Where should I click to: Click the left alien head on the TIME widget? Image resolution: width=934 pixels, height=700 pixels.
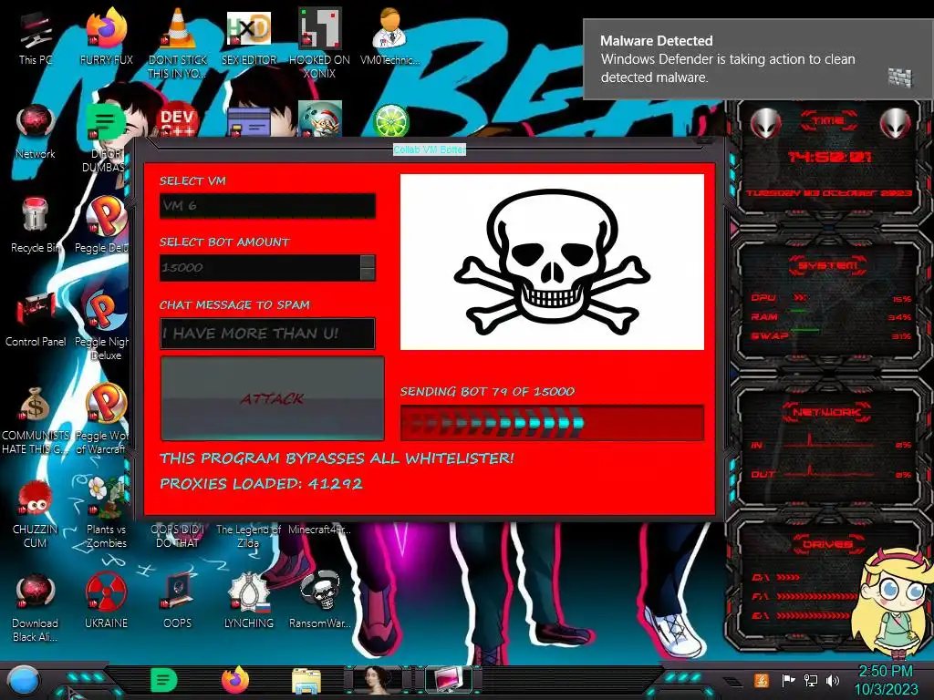[765, 123]
